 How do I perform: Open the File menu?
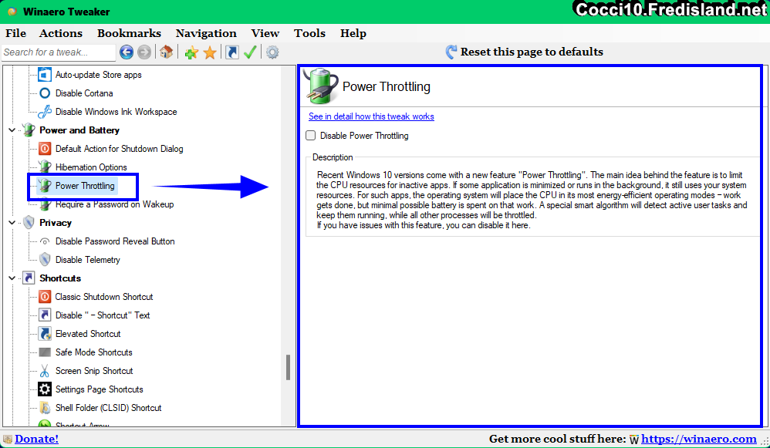[x=15, y=33]
